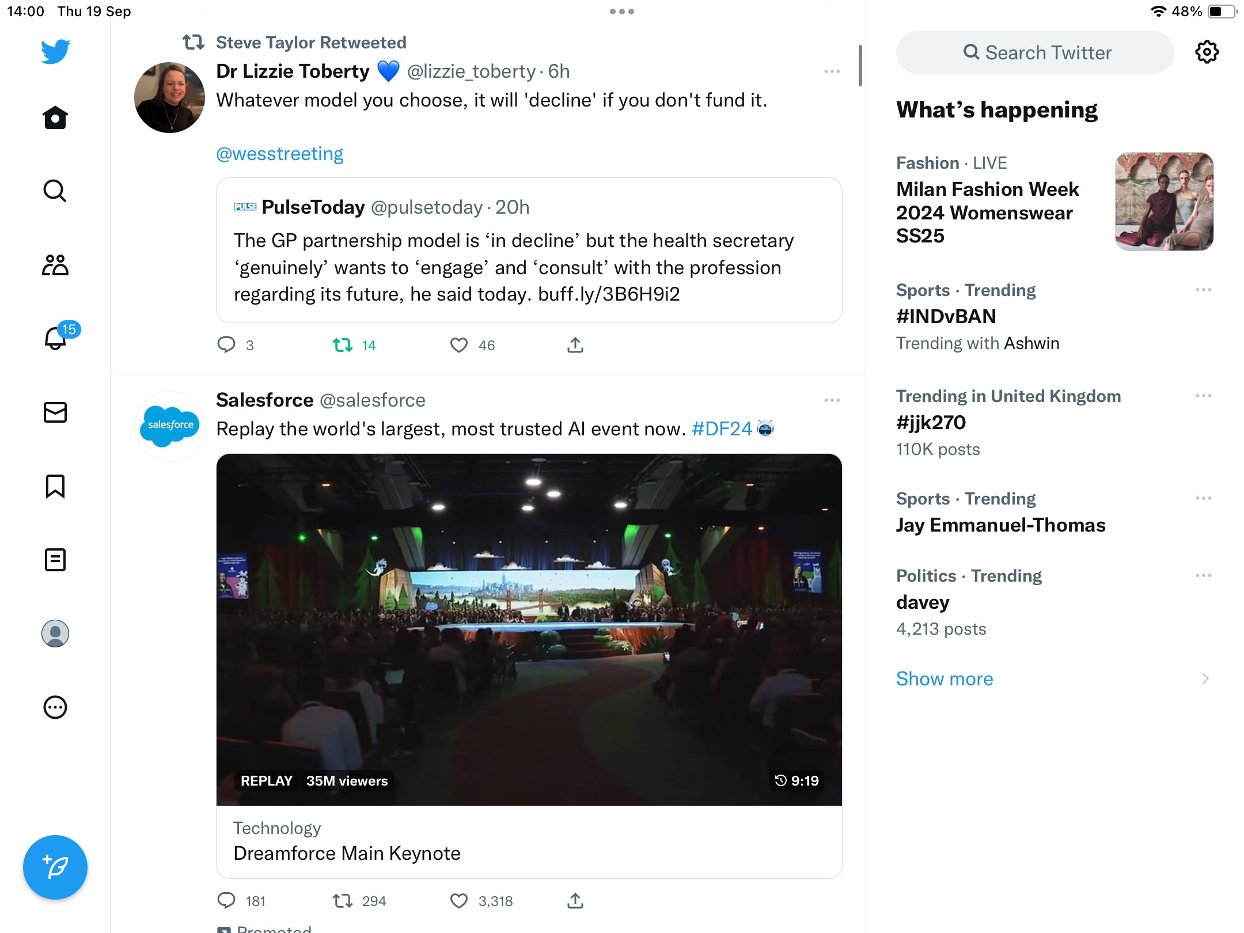Open the Communities people icon

(55, 265)
